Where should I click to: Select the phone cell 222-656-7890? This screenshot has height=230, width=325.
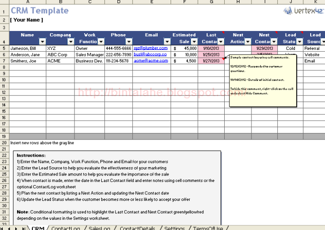point(118,54)
